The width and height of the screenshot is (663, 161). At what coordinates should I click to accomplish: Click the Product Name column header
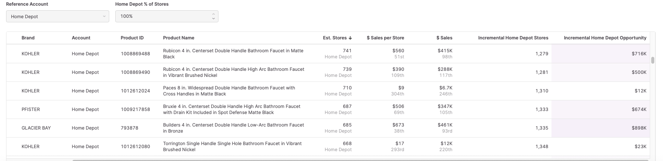[179, 38]
